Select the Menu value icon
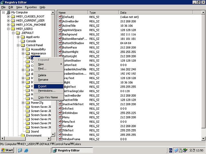 pos(60,117)
